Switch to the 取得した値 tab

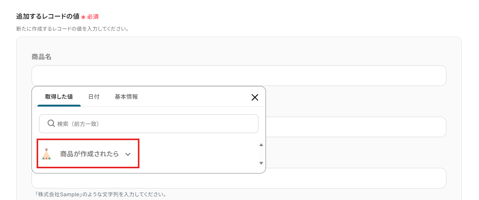[59, 97]
